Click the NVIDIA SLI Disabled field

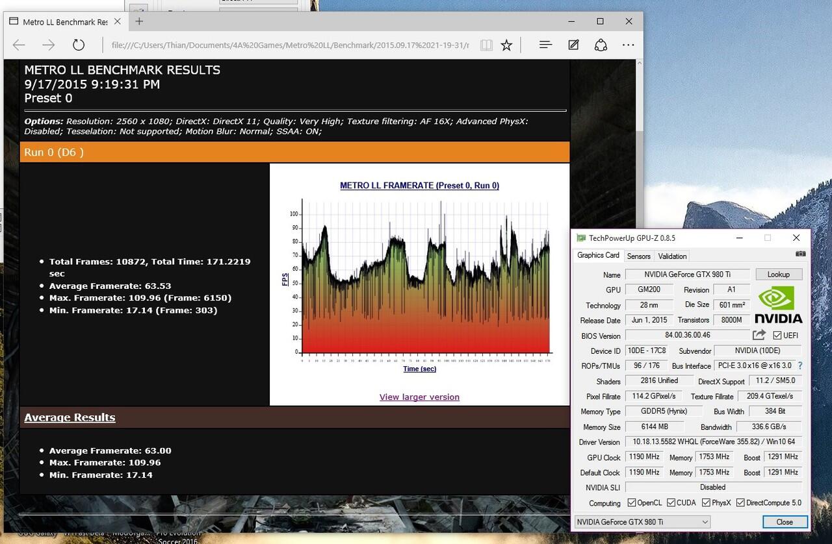pyautogui.click(x=714, y=488)
